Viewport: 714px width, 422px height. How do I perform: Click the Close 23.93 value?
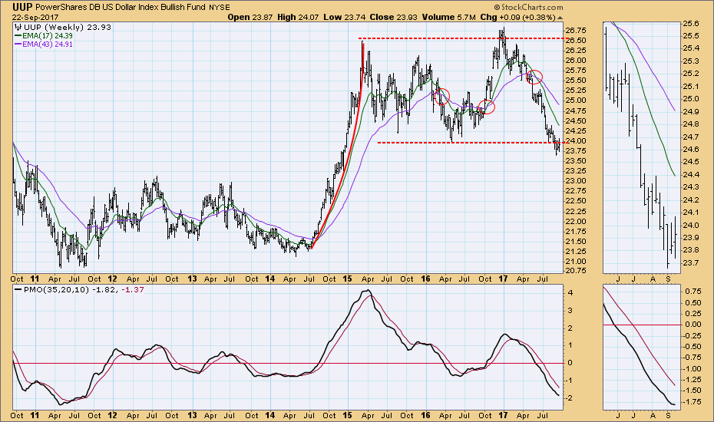394,18
